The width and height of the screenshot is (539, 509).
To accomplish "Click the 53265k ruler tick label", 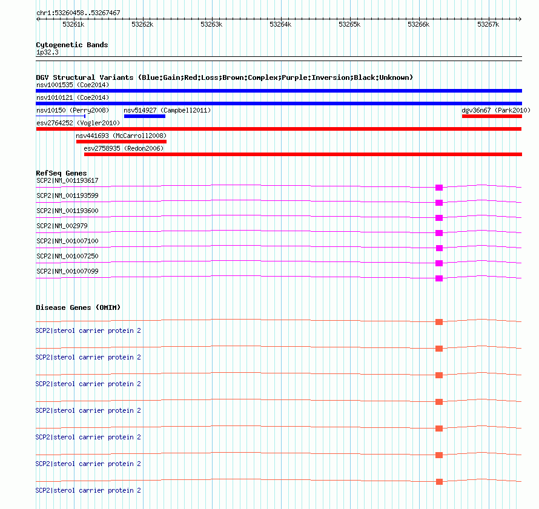I will (x=349, y=24).
